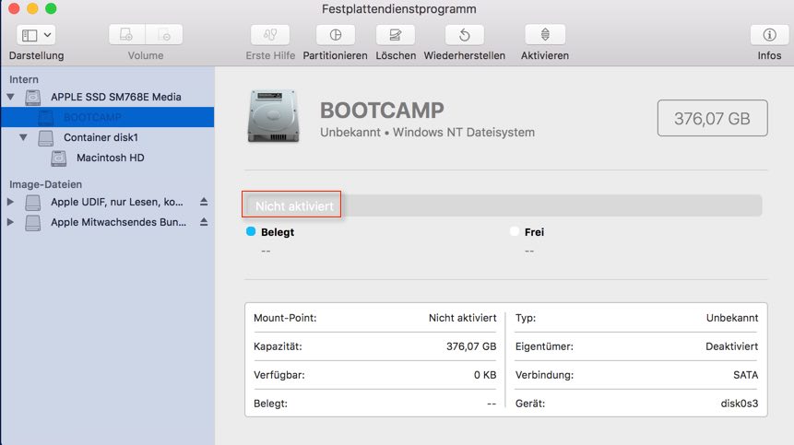This screenshot has height=445, width=794.
Task: Click the Wiederherstellen restore icon
Action: [465, 35]
